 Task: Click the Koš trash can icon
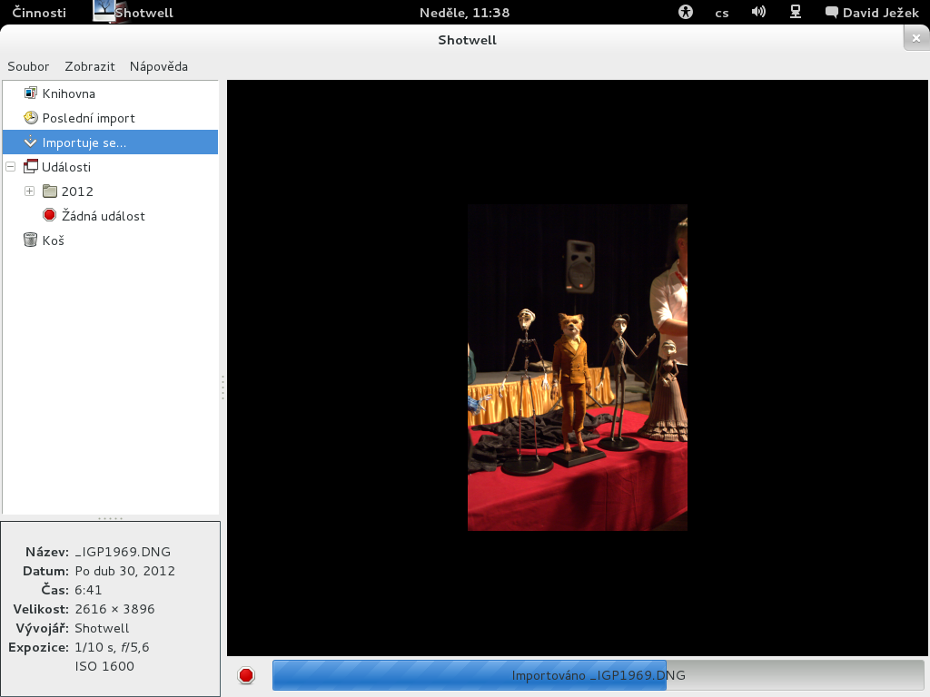click(x=30, y=240)
